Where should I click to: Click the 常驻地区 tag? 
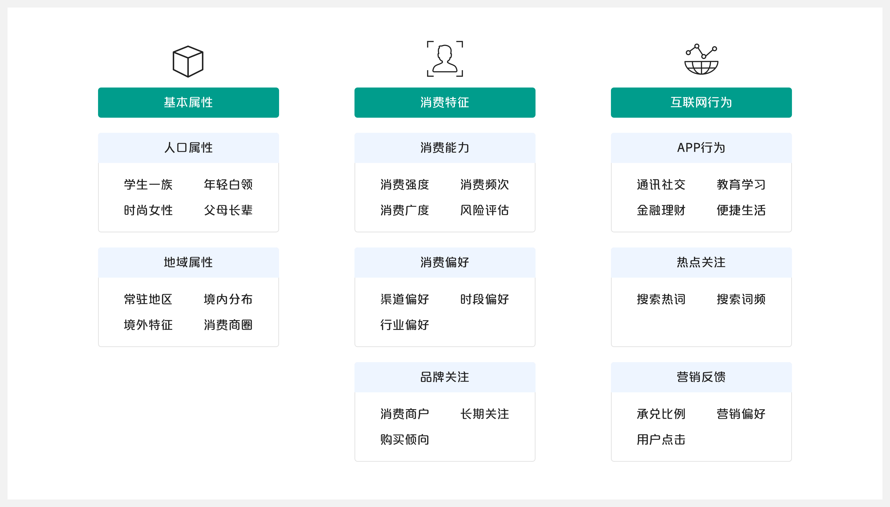pyautogui.click(x=148, y=300)
